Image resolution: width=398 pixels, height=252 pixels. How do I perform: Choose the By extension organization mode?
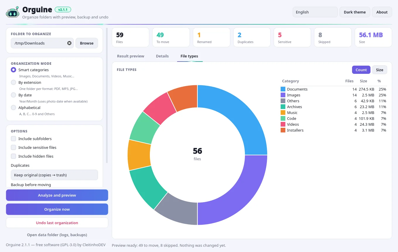[13, 82]
